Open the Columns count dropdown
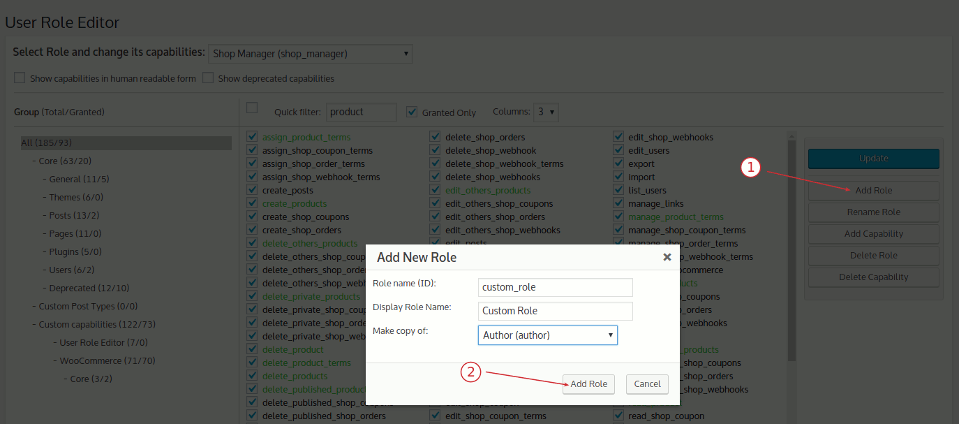Image resolution: width=959 pixels, height=424 pixels. click(x=546, y=112)
